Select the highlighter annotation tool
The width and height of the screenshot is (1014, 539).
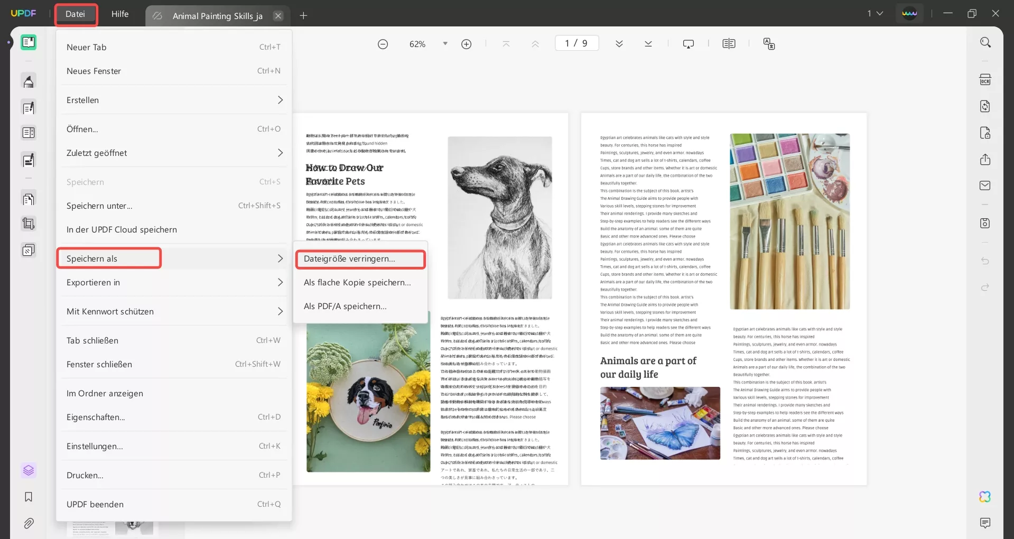tap(29, 81)
